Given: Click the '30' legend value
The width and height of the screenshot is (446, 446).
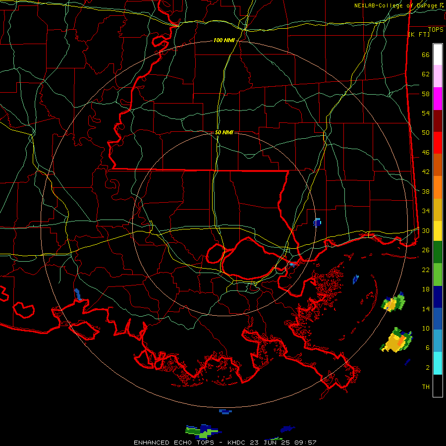Looking at the screenshot, I should click(x=426, y=230).
